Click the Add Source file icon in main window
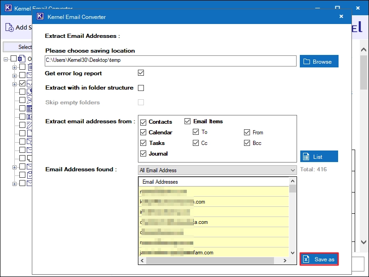 tap(9, 27)
